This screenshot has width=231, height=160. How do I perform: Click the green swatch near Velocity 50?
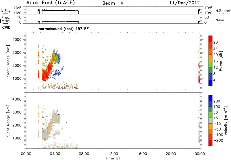210,115
